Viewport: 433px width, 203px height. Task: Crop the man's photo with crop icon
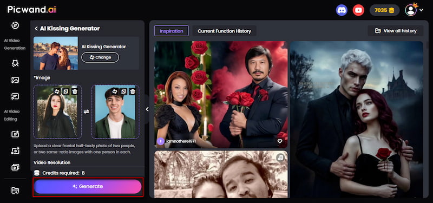123,91
